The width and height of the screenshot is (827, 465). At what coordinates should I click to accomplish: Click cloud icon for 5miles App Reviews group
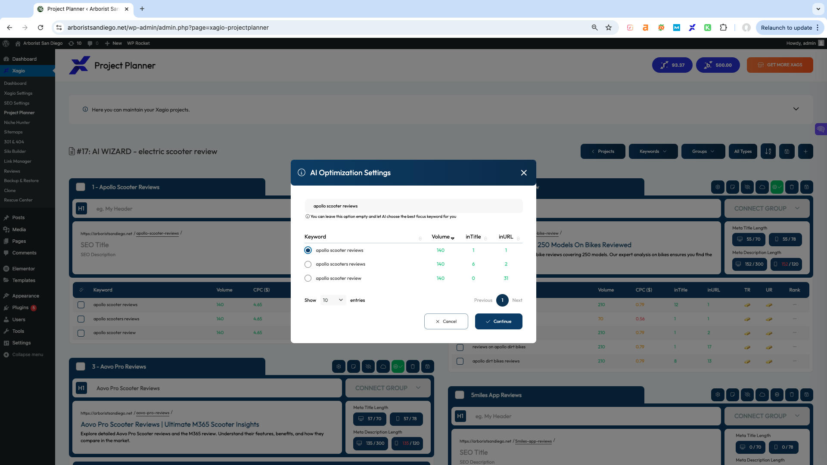click(762, 394)
